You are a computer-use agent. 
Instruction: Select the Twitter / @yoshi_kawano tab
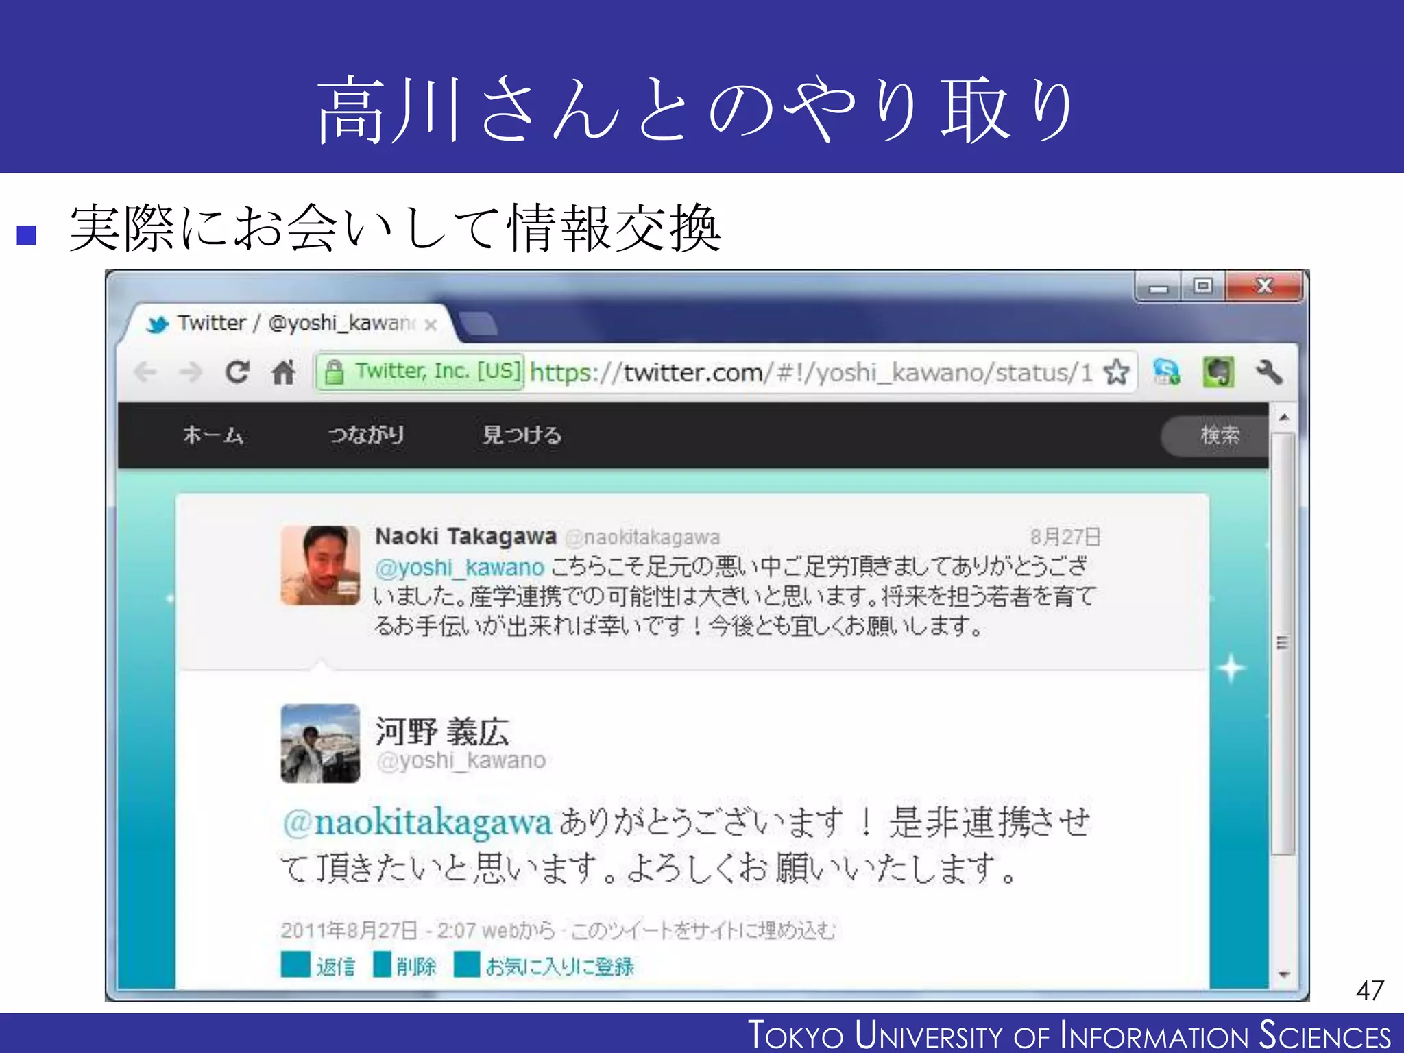288,324
